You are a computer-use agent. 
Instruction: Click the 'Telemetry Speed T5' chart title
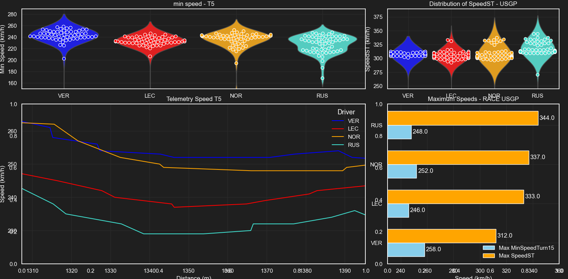point(194,99)
